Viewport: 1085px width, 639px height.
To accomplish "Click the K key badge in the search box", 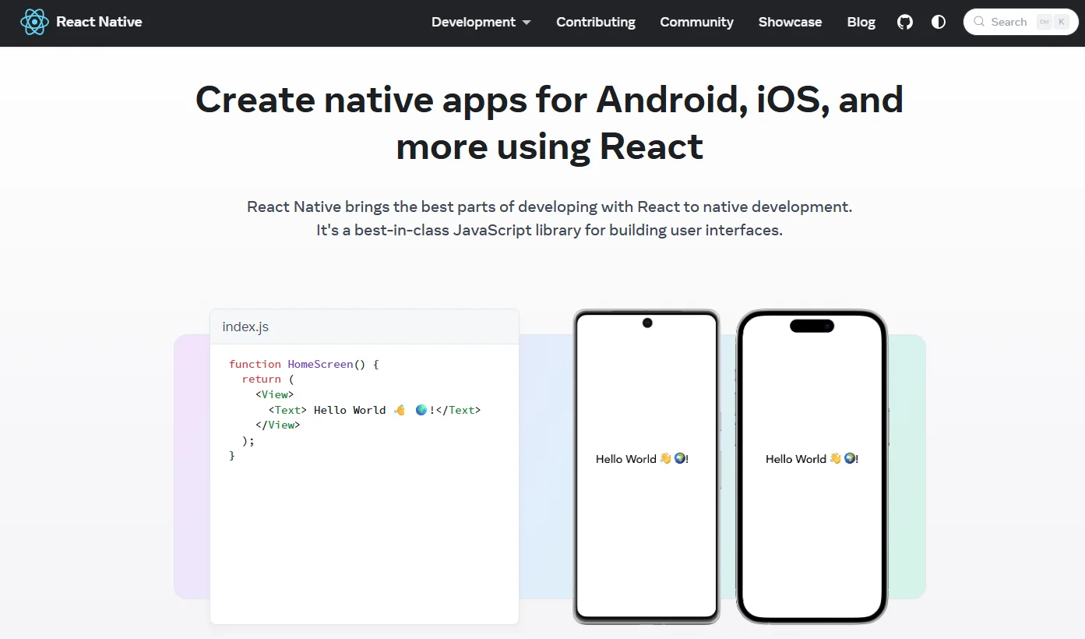I will click(1061, 22).
